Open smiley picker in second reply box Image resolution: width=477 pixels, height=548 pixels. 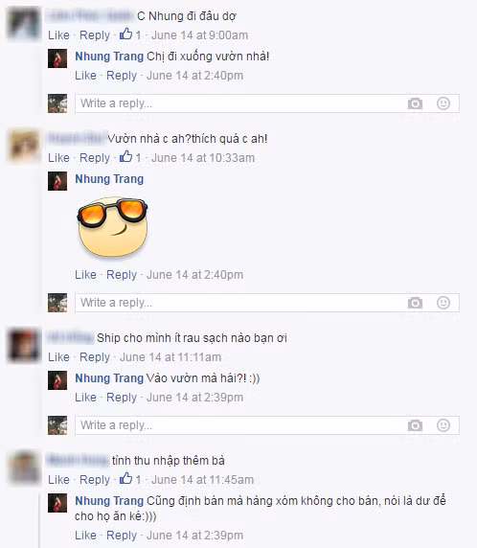pyautogui.click(x=443, y=303)
